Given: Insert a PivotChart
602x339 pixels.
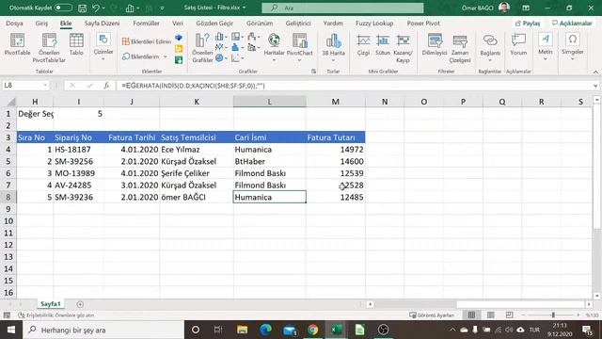Looking at the screenshot, I should [299, 47].
